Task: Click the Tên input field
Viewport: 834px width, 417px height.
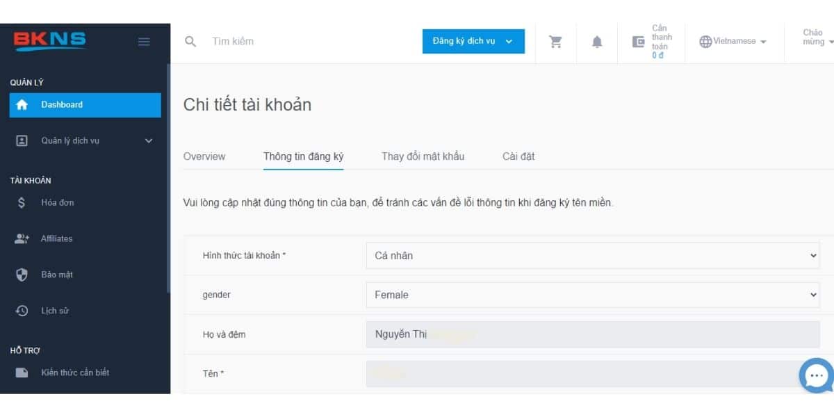Action: [593, 374]
